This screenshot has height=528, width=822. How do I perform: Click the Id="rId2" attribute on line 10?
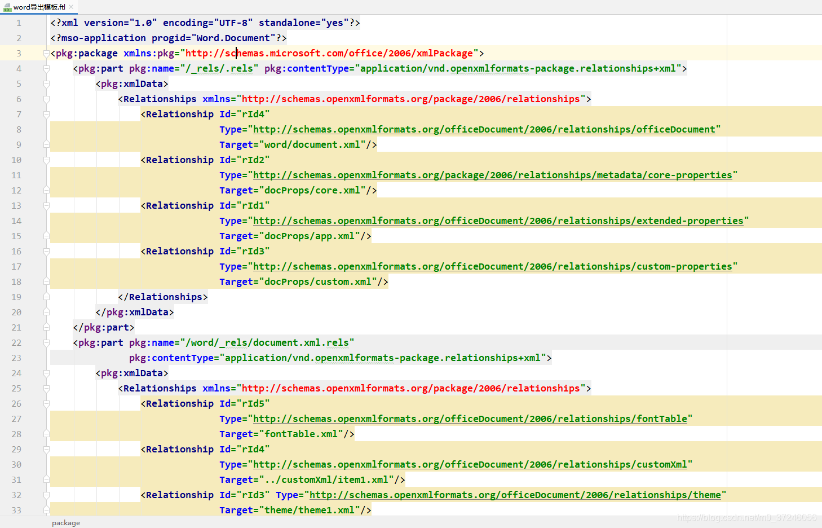[244, 160]
